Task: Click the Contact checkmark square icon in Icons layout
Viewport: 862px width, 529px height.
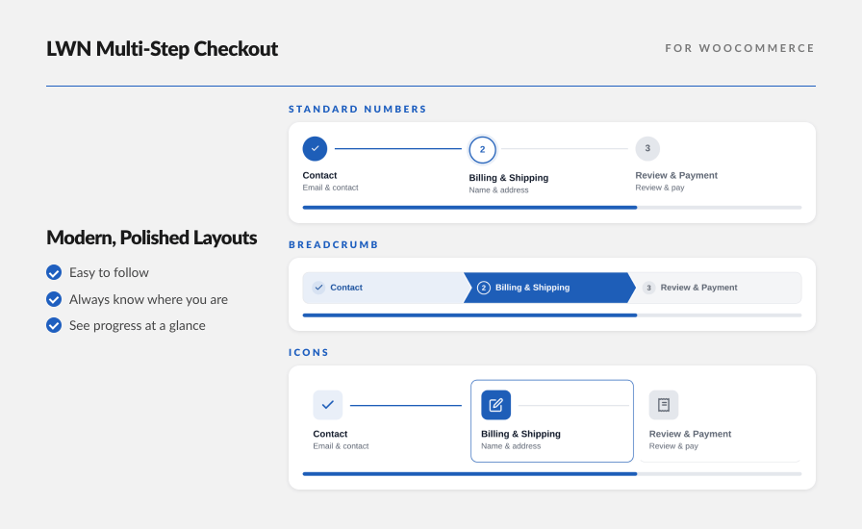Action: click(328, 405)
